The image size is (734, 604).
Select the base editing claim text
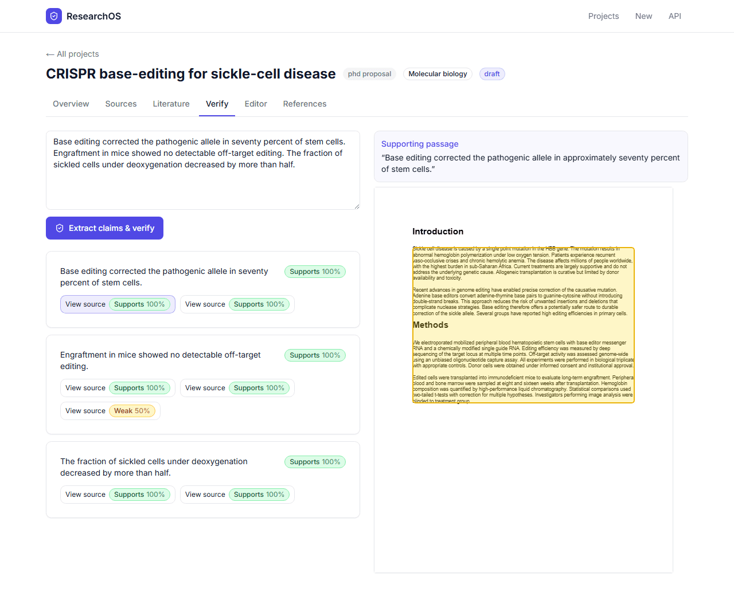tap(164, 277)
